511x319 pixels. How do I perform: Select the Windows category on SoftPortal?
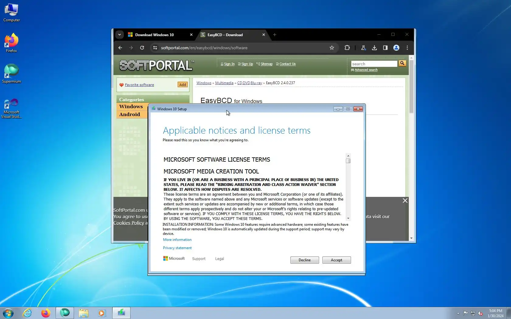coord(131,107)
